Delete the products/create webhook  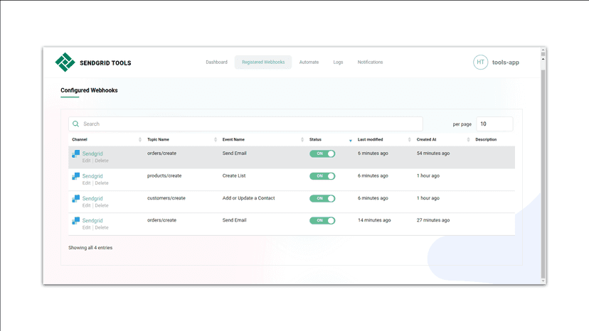click(102, 183)
